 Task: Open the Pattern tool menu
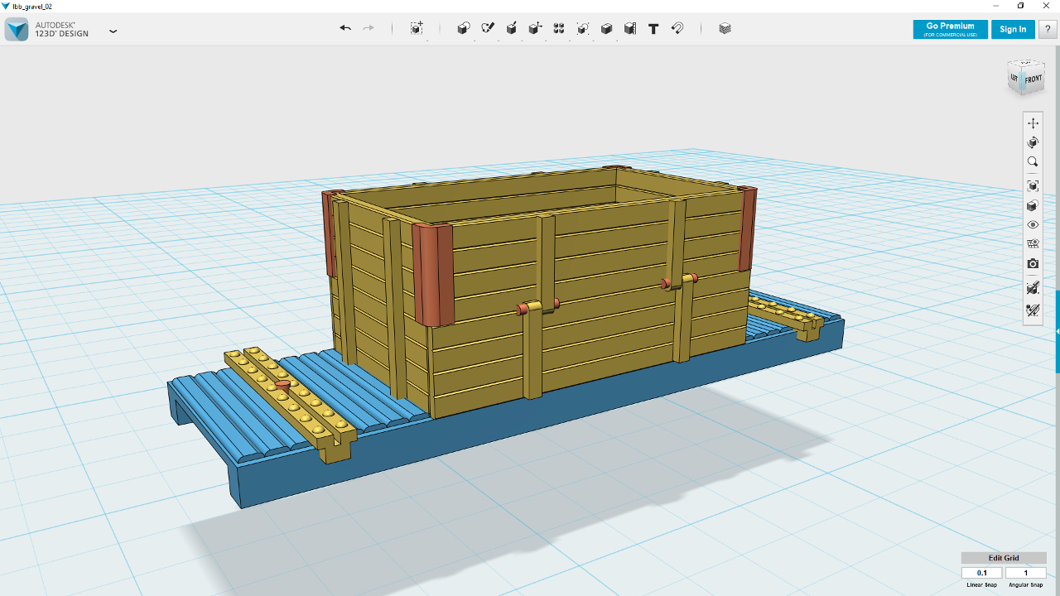559,28
